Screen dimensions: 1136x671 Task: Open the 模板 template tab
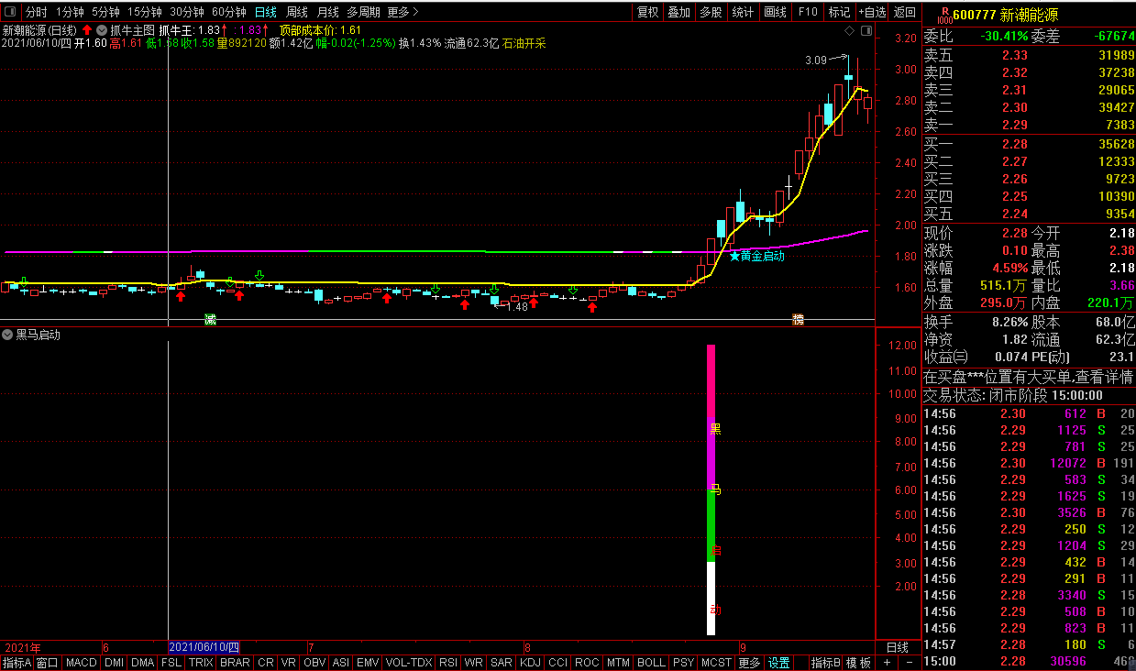(x=858, y=662)
